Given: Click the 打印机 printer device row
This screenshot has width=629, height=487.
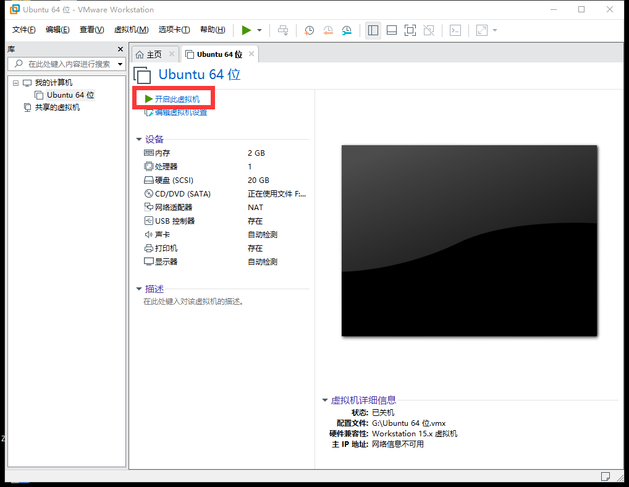Looking at the screenshot, I should 226,248.
